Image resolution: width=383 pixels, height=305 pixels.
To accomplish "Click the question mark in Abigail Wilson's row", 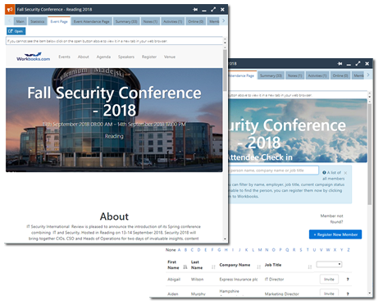I will (348, 280).
